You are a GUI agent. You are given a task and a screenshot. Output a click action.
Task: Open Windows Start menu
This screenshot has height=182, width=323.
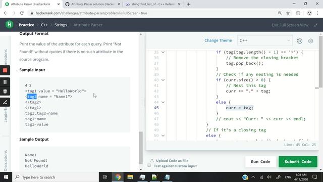coord(6,177)
